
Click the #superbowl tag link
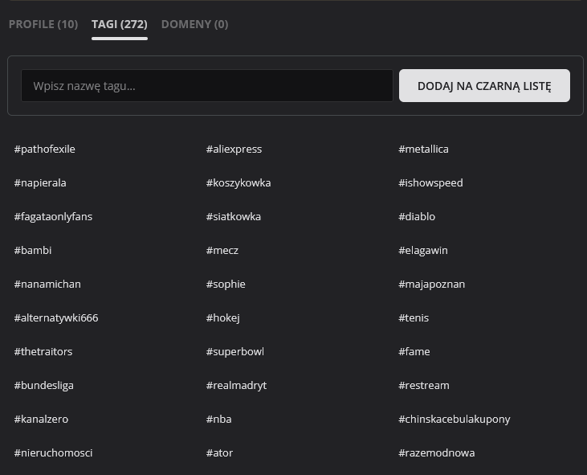coord(234,351)
